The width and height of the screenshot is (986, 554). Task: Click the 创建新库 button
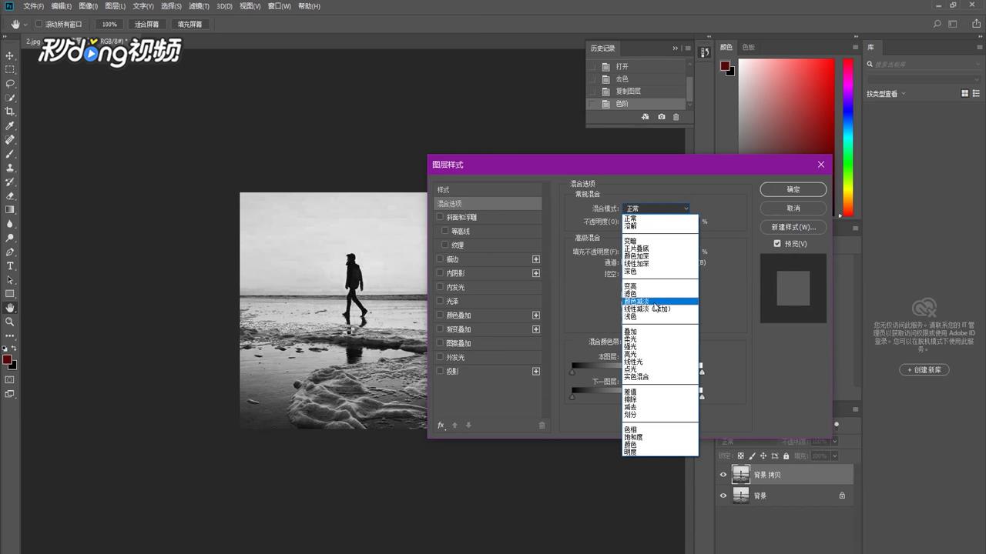924,369
